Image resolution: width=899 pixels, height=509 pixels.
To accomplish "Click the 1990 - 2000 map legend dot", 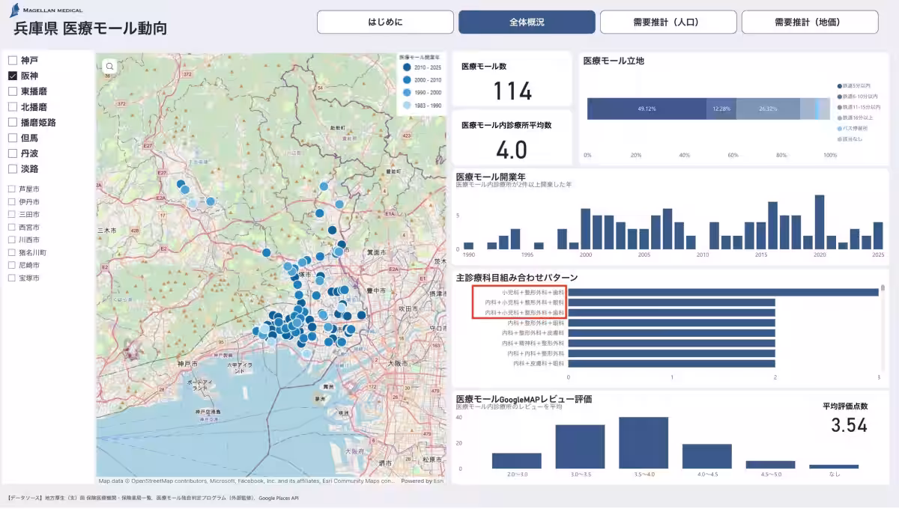I will 406,92.
